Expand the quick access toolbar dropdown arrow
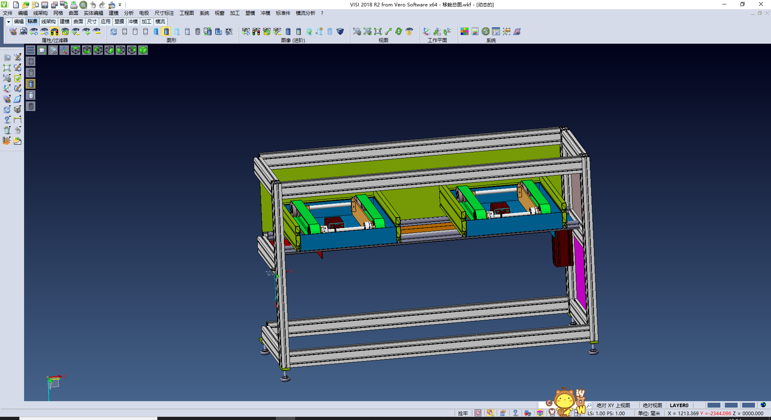This screenshot has height=420, width=771. [120, 5]
